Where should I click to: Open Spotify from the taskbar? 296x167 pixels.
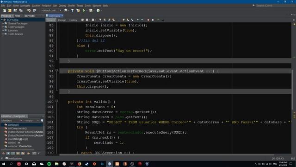coord(49,164)
